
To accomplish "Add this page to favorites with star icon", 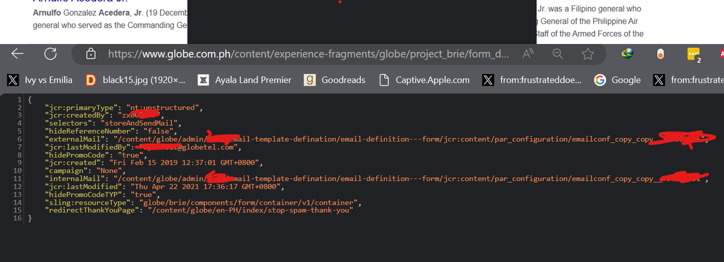I will coord(588,55).
